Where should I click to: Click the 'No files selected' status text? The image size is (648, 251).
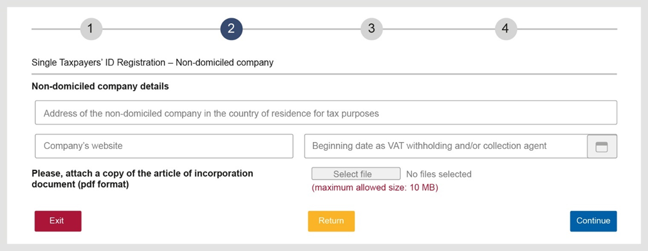click(x=439, y=175)
